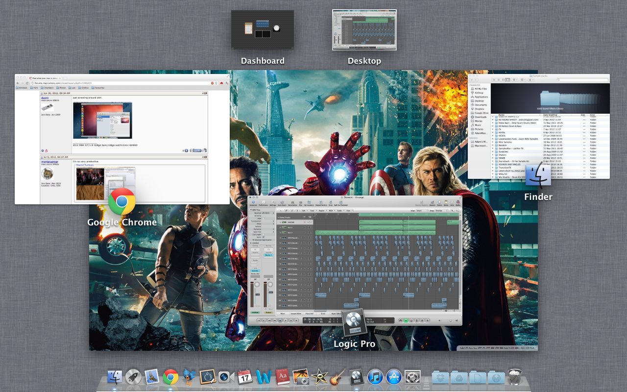Click Acorn username link in Chrome forum
Viewport: 627px width, 392px height.
pyautogui.click(x=46, y=98)
